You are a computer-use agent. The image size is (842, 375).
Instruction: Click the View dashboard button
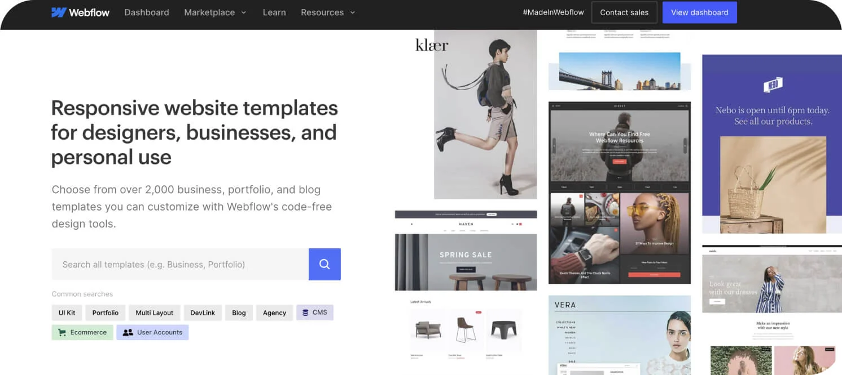coord(700,12)
